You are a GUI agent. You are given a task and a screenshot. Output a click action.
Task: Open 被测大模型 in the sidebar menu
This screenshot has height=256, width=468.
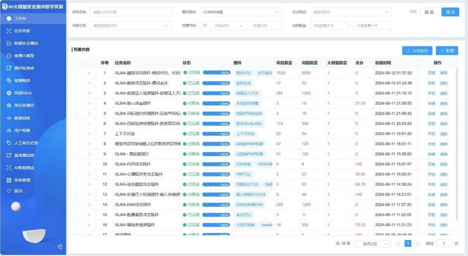tap(24, 56)
